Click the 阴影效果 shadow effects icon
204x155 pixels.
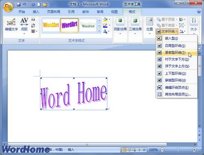pos(120,26)
